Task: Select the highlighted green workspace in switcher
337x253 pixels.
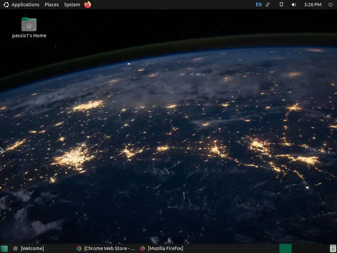Action: [x=285, y=248]
